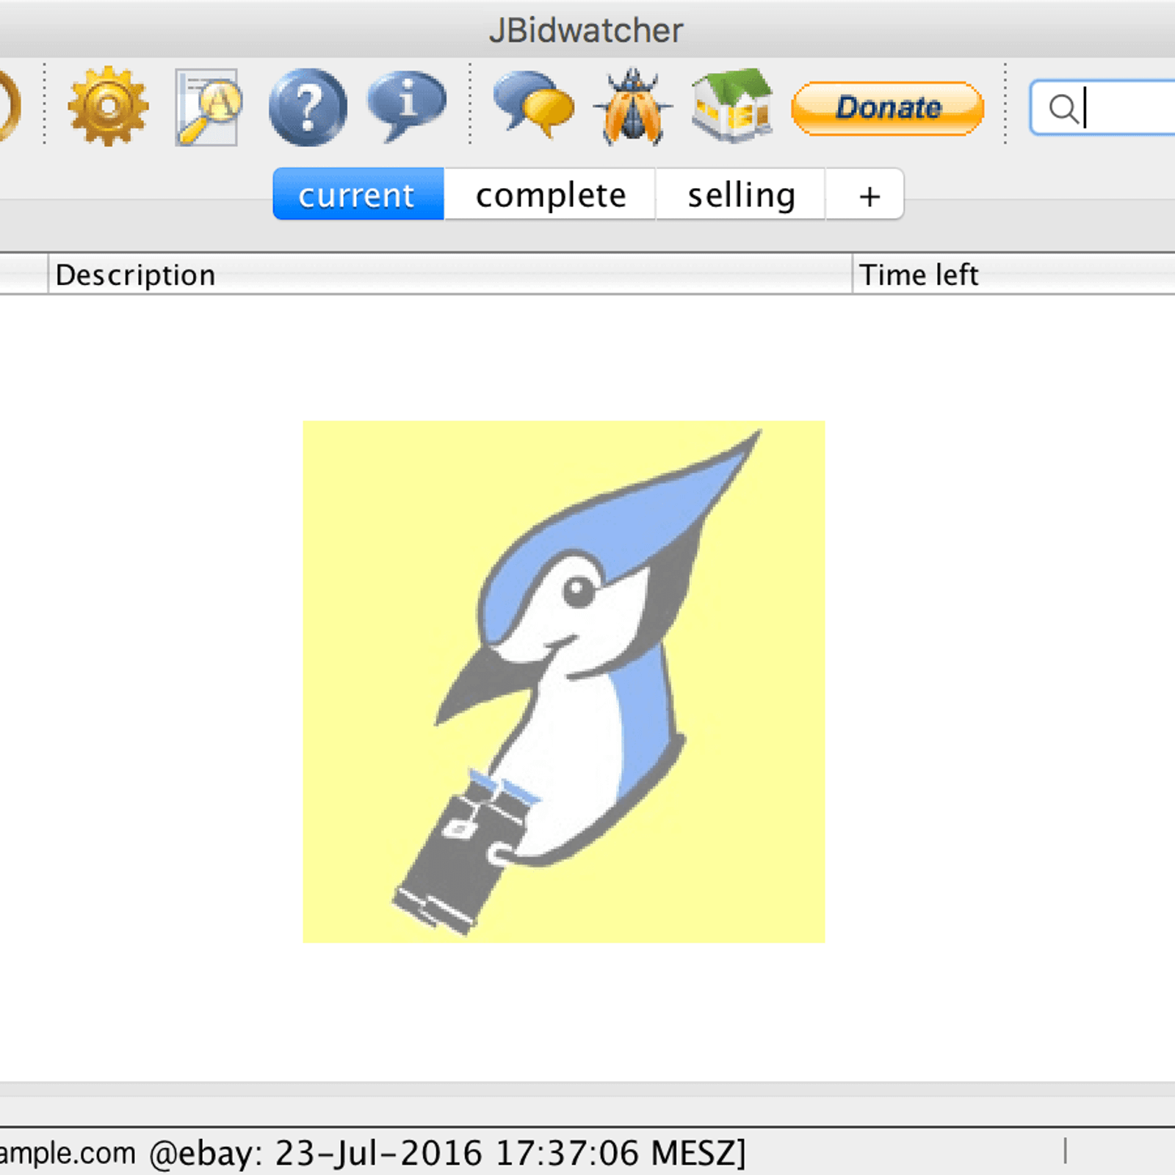Focus the search input field
Image resolution: width=1175 pixels, height=1175 pixels.
point(1103,108)
